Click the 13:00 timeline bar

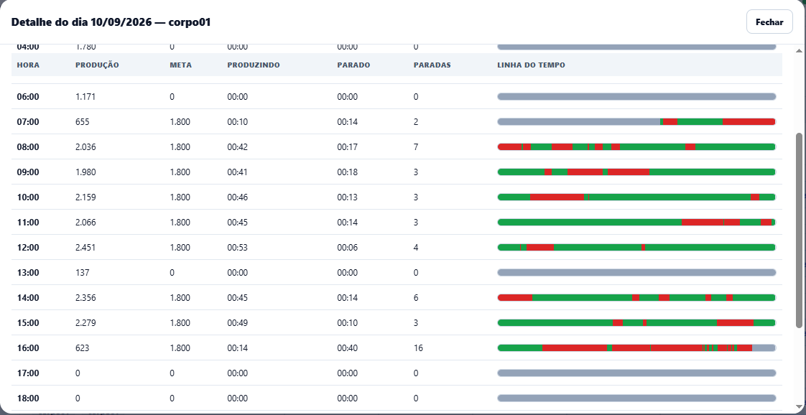coord(636,273)
